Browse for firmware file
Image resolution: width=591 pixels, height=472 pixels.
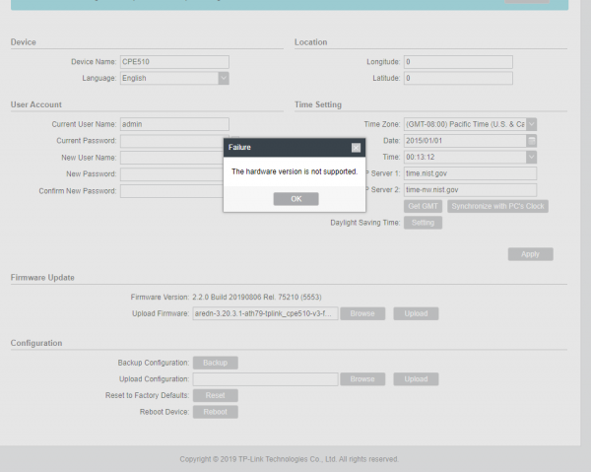362,313
